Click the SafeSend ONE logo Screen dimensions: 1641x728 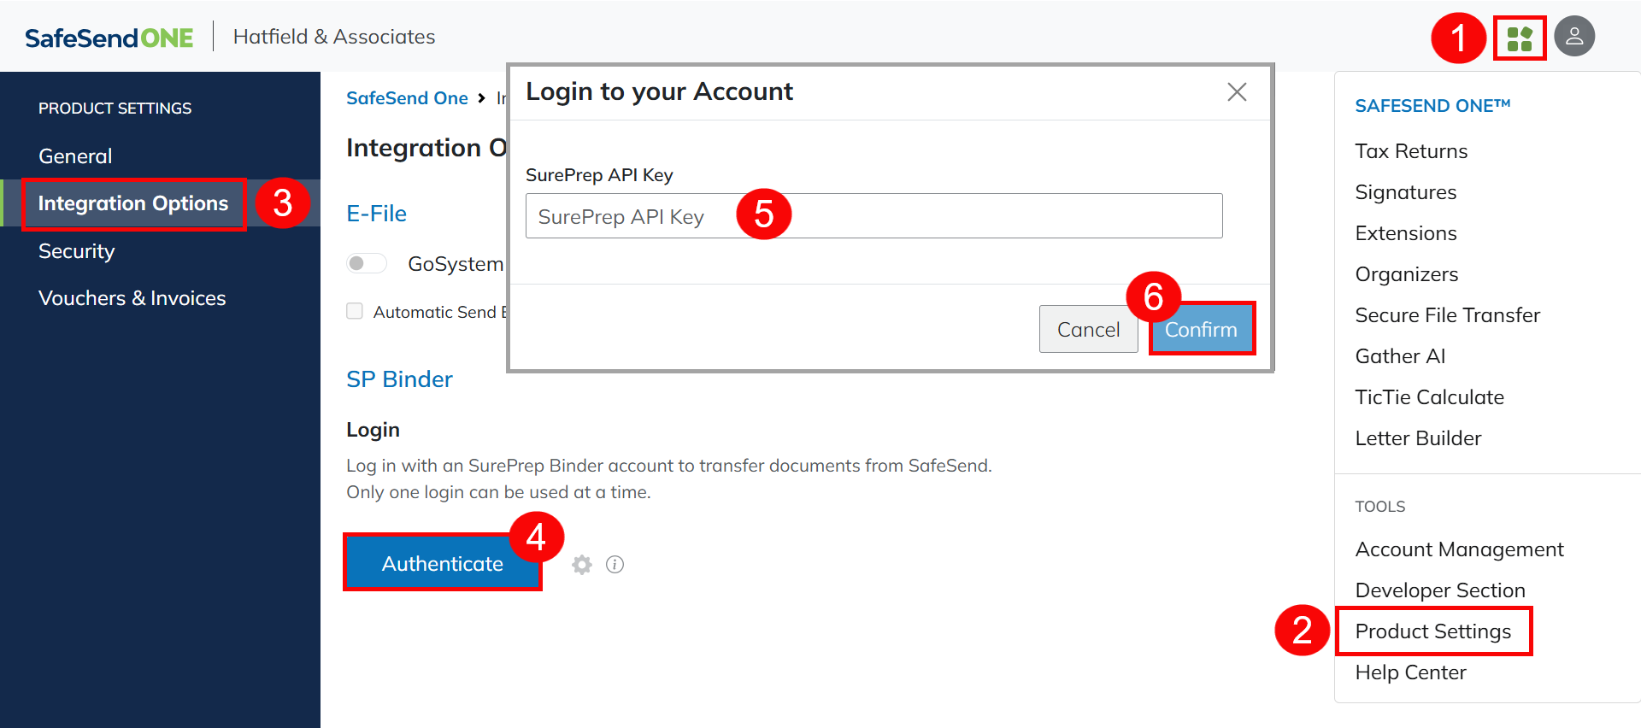tap(109, 38)
